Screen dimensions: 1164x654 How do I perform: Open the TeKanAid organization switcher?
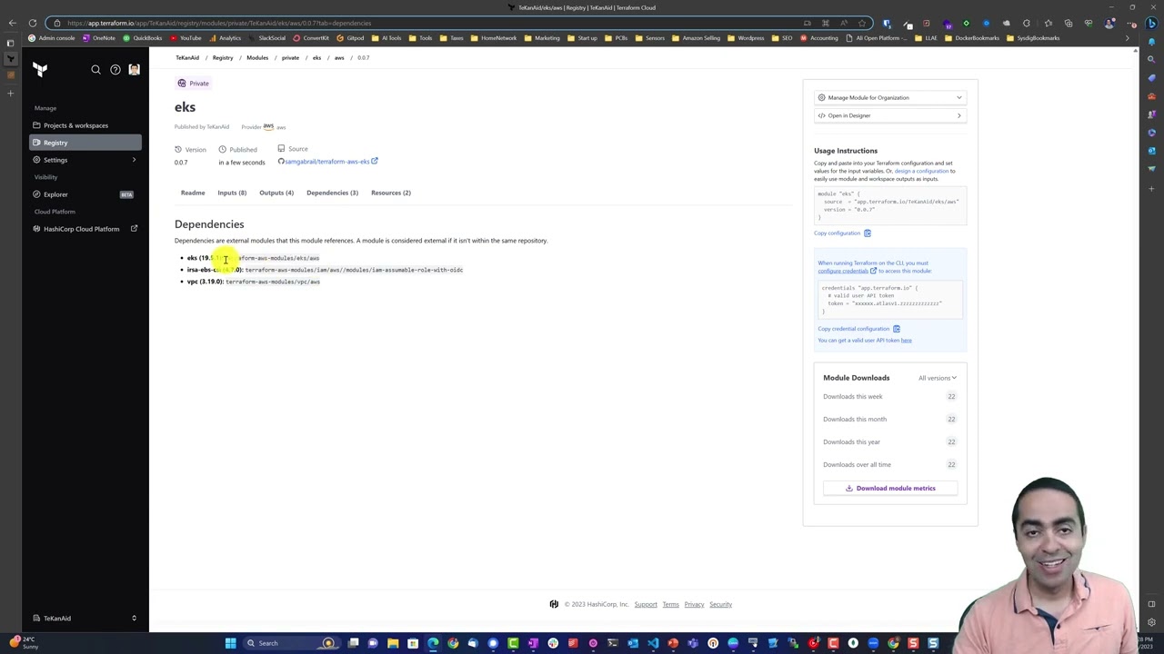tap(85, 619)
